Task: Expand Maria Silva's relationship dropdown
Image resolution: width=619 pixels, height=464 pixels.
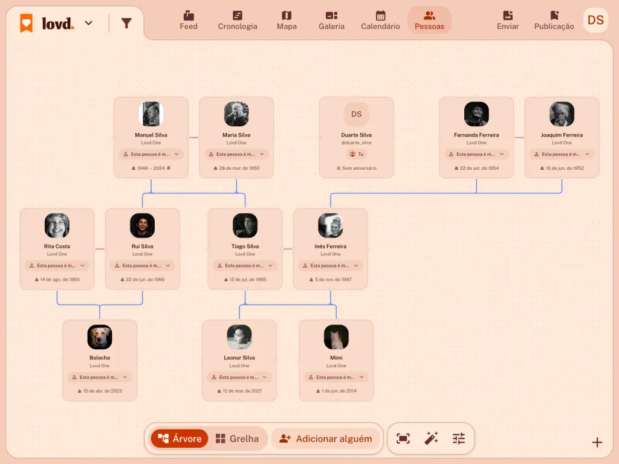Action: pyautogui.click(x=236, y=154)
